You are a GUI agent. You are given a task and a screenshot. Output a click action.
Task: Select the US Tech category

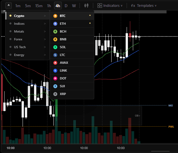[x=27, y=47]
